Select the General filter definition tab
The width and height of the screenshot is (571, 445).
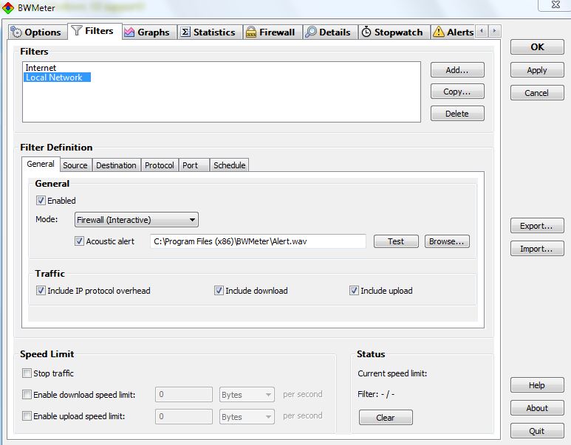[x=41, y=164]
